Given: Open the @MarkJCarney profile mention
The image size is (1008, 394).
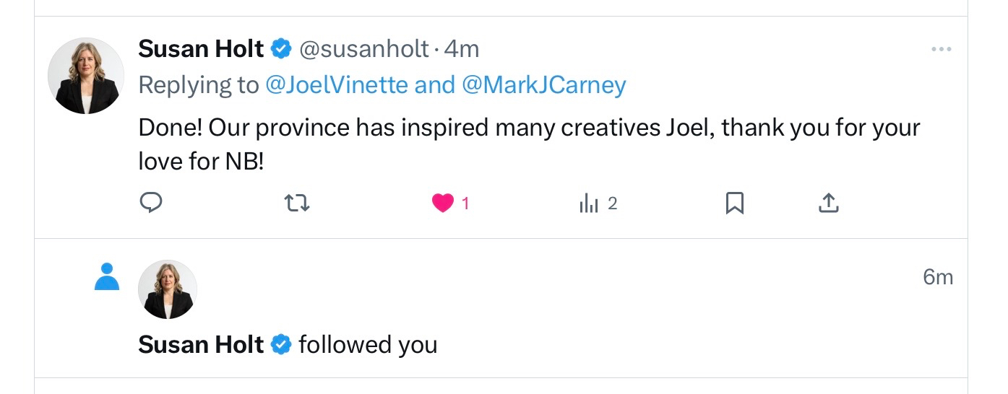Looking at the screenshot, I should point(543,85).
